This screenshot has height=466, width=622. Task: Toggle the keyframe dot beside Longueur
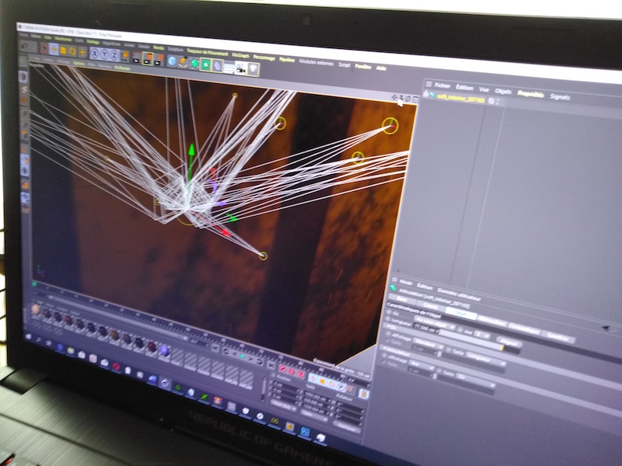tap(388, 319)
